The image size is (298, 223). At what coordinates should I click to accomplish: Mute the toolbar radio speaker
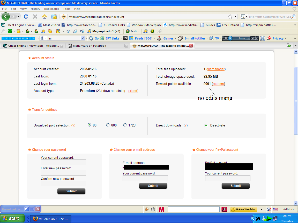253,38
